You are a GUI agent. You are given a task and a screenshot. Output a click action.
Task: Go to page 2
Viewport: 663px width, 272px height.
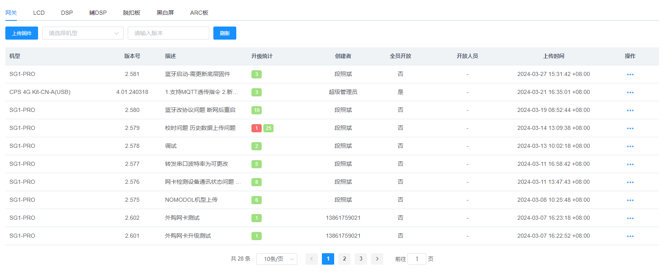(344, 259)
